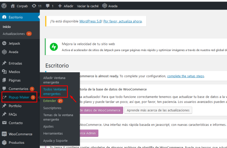Open the Corpab site menu
227x148 pixels.
pyautogui.click(x=19, y=6)
